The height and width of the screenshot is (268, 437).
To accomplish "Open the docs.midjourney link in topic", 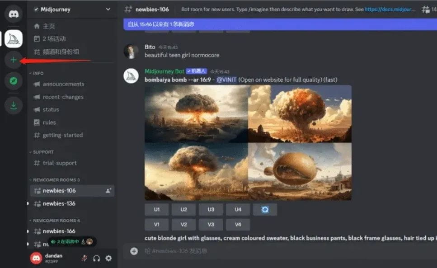I will pos(390,9).
